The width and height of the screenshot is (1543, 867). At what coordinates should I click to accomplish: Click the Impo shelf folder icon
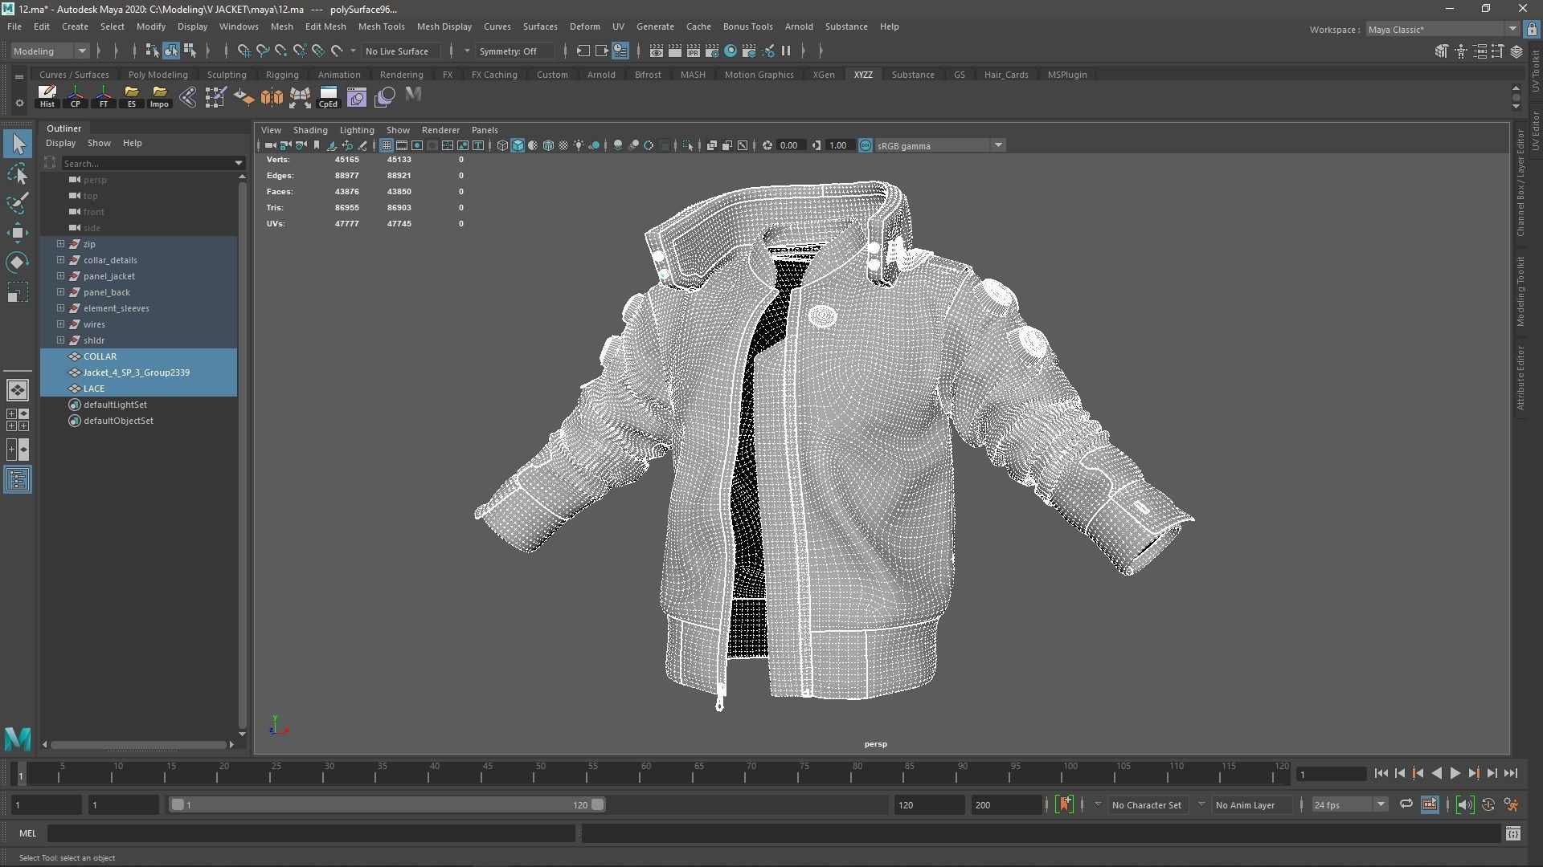[x=159, y=96]
